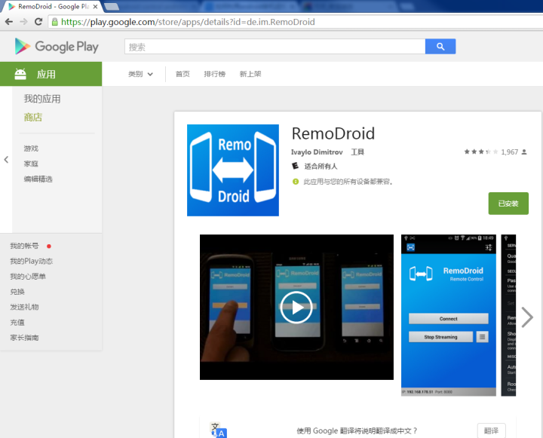Reload the page with refresh icon

38,22
